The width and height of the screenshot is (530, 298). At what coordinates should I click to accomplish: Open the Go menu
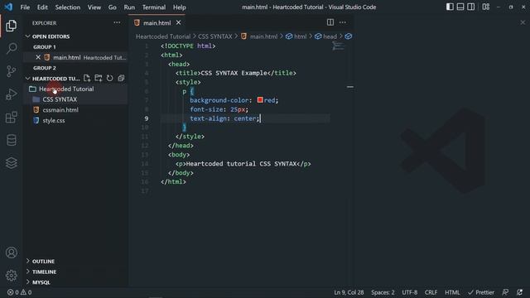coord(113,7)
